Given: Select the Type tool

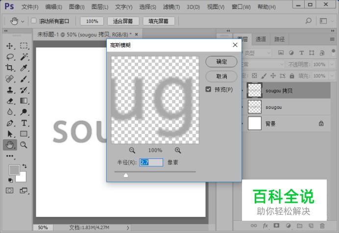Looking at the screenshot, I should tap(24, 123).
